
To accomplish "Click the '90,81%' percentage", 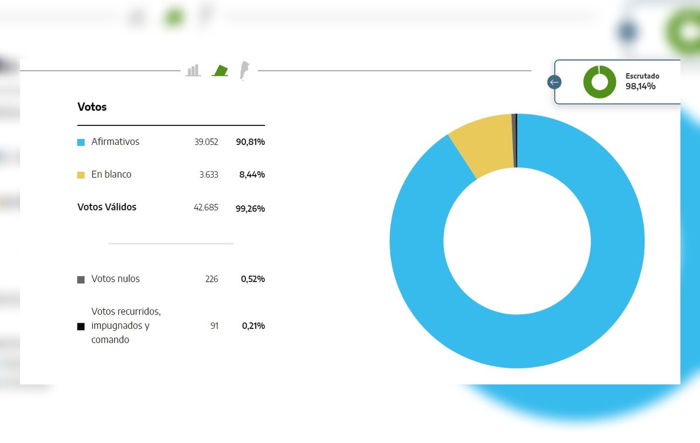I will (250, 142).
